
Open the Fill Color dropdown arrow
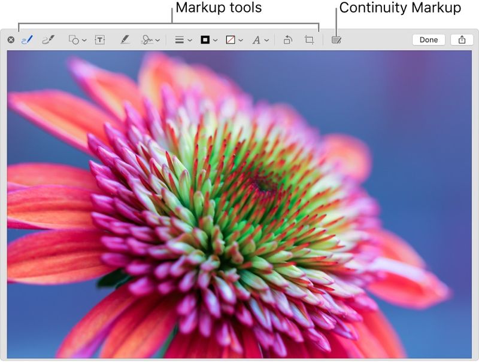tap(241, 40)
